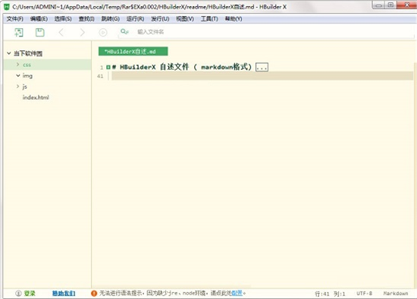Open the 选择(S) menu
This screenshot has height=299, width=417.
63,19
